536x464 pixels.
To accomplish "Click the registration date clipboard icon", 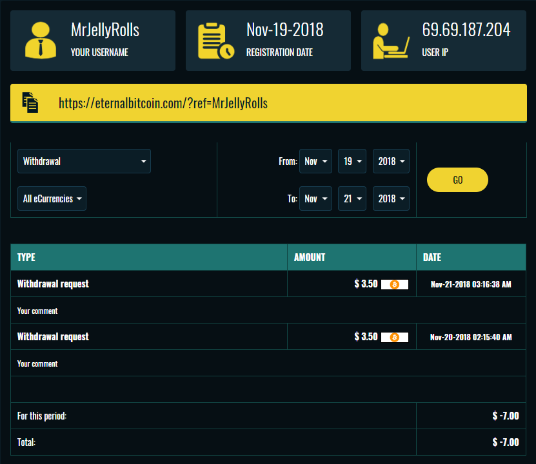I will 215,41.
